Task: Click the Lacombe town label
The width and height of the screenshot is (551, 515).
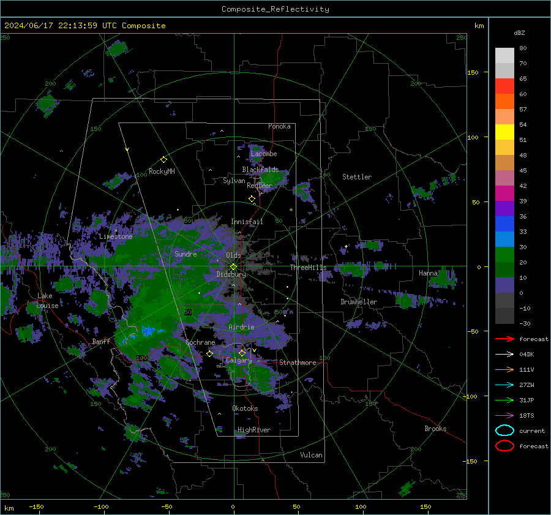Action: click(264, 154)
